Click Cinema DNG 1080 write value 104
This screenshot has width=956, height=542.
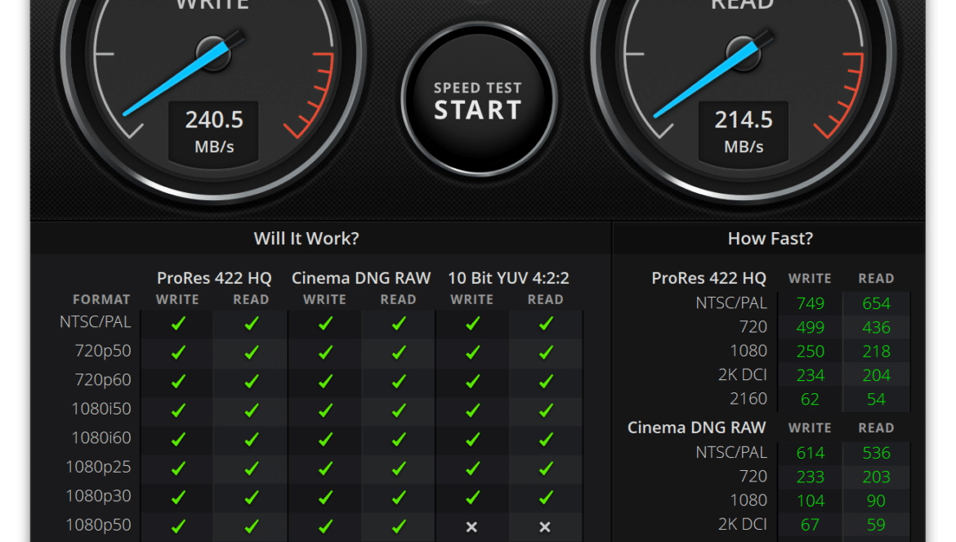(811, 500)
